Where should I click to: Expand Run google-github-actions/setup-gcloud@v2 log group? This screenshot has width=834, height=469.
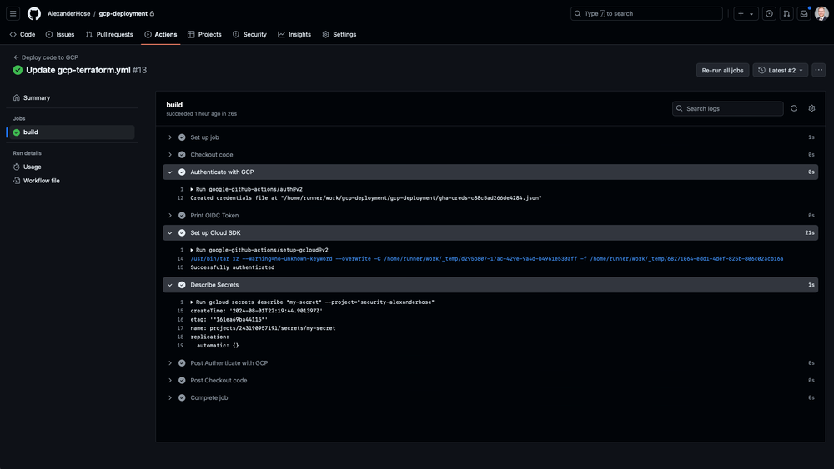pos(259,250)
